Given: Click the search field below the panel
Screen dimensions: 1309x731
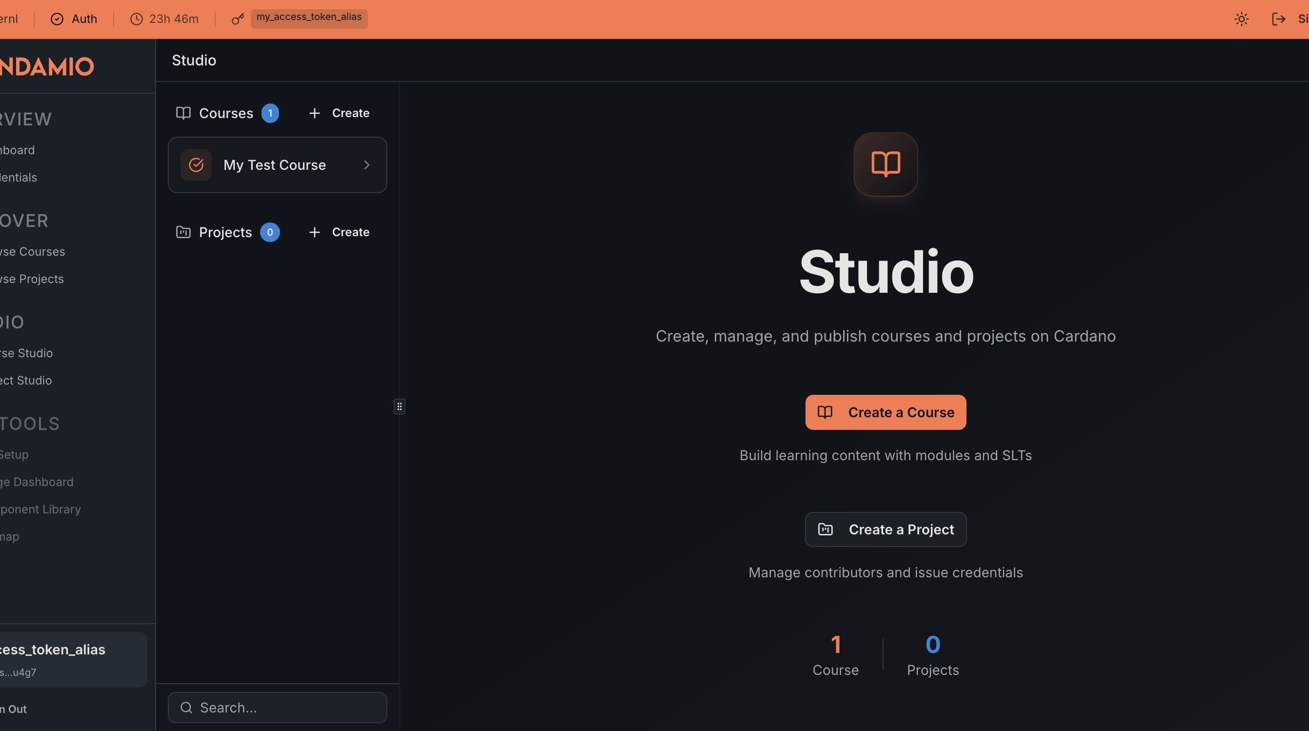Looking at the screenshot, I should pos(277,707).
